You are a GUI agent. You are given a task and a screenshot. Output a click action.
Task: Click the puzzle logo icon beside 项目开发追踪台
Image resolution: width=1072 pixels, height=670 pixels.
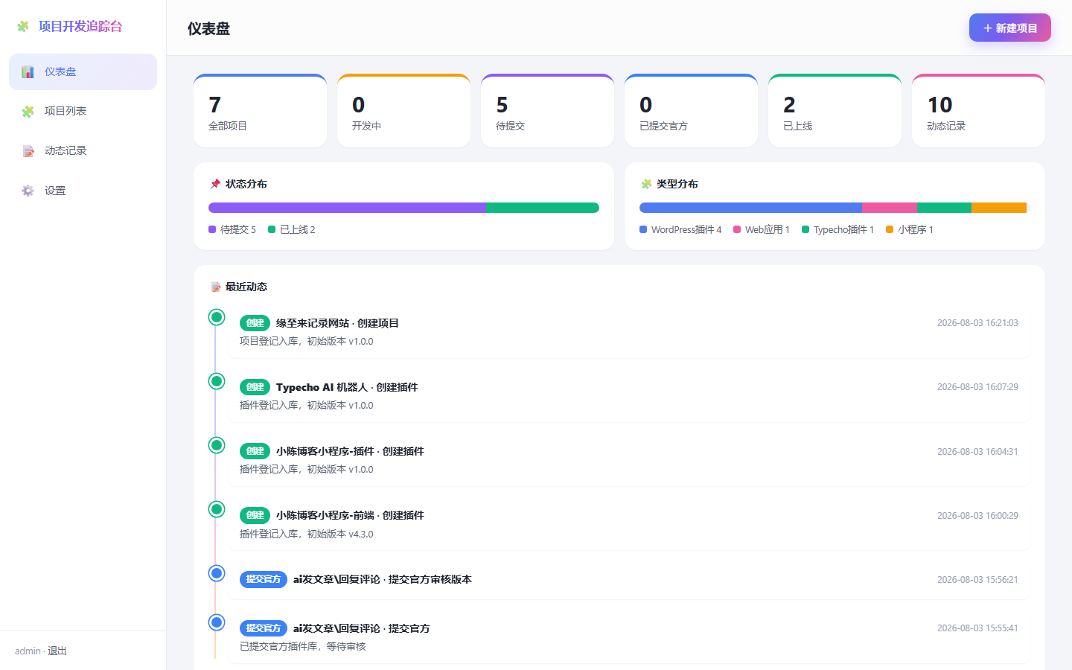pos(23,27)
